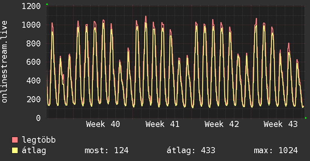This screenshot has width=310, height=161.
Task: Click the 'most: 124' statistic
Action: (107, 151)
